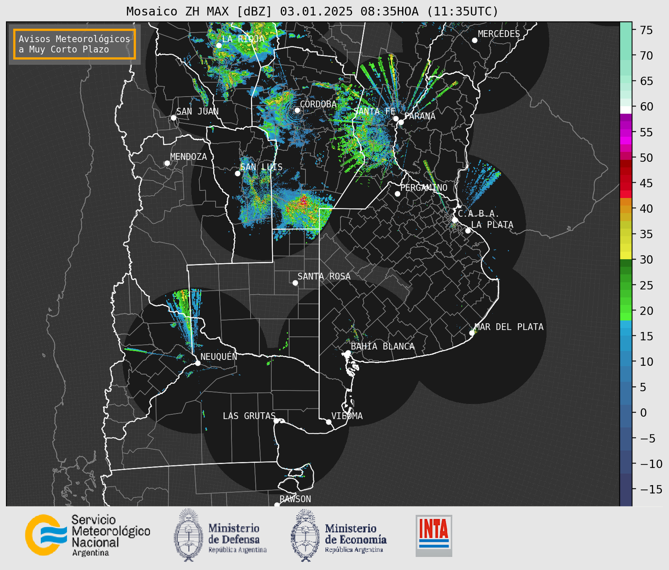Select the Bahía Blanca city marker
The width and height of the screenshot is (669, 570).
348,353
